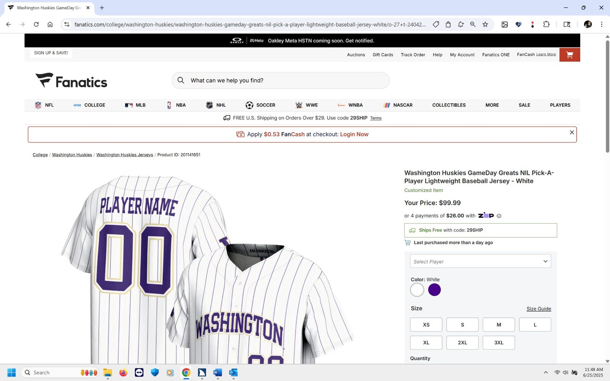Viewport: 610px width, 381px height.
Task: Select the white color swatch
Action: coord(417,290)
